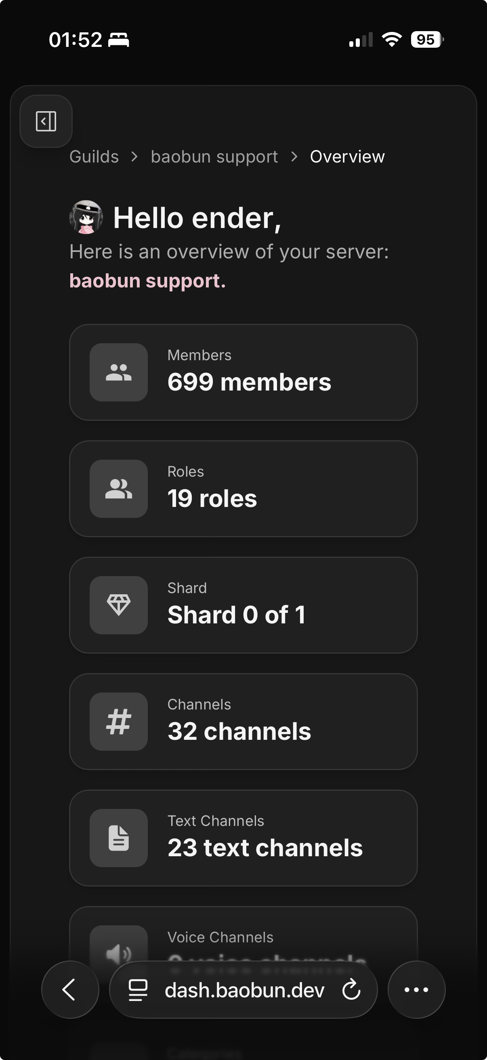
Task: Open the Guilds breadcrumb link
Action: 94,157
